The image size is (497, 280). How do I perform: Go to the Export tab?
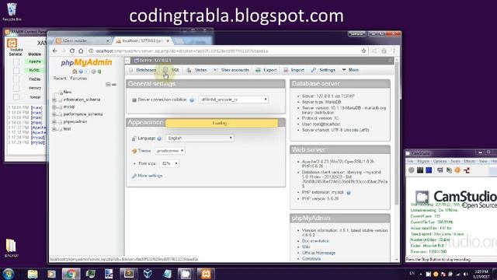pos(266,70)
